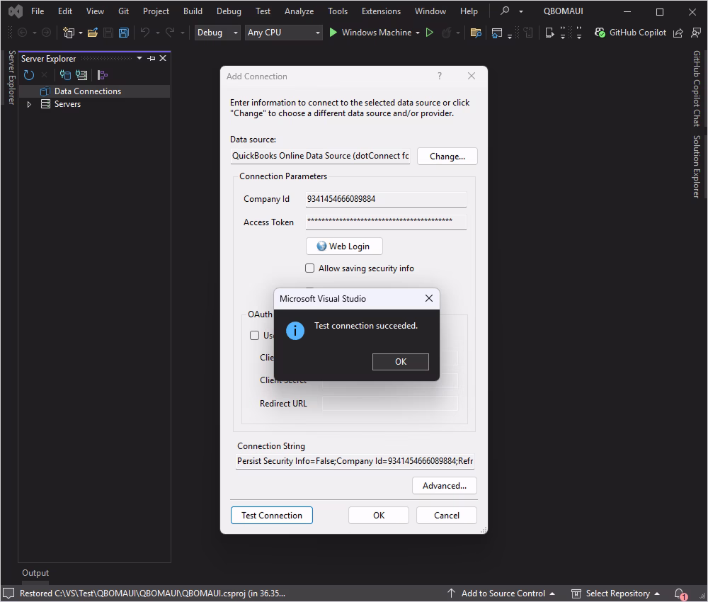Click the New Project toolbar icon
The width and height of the screenshot is (708, 602).
69,33
